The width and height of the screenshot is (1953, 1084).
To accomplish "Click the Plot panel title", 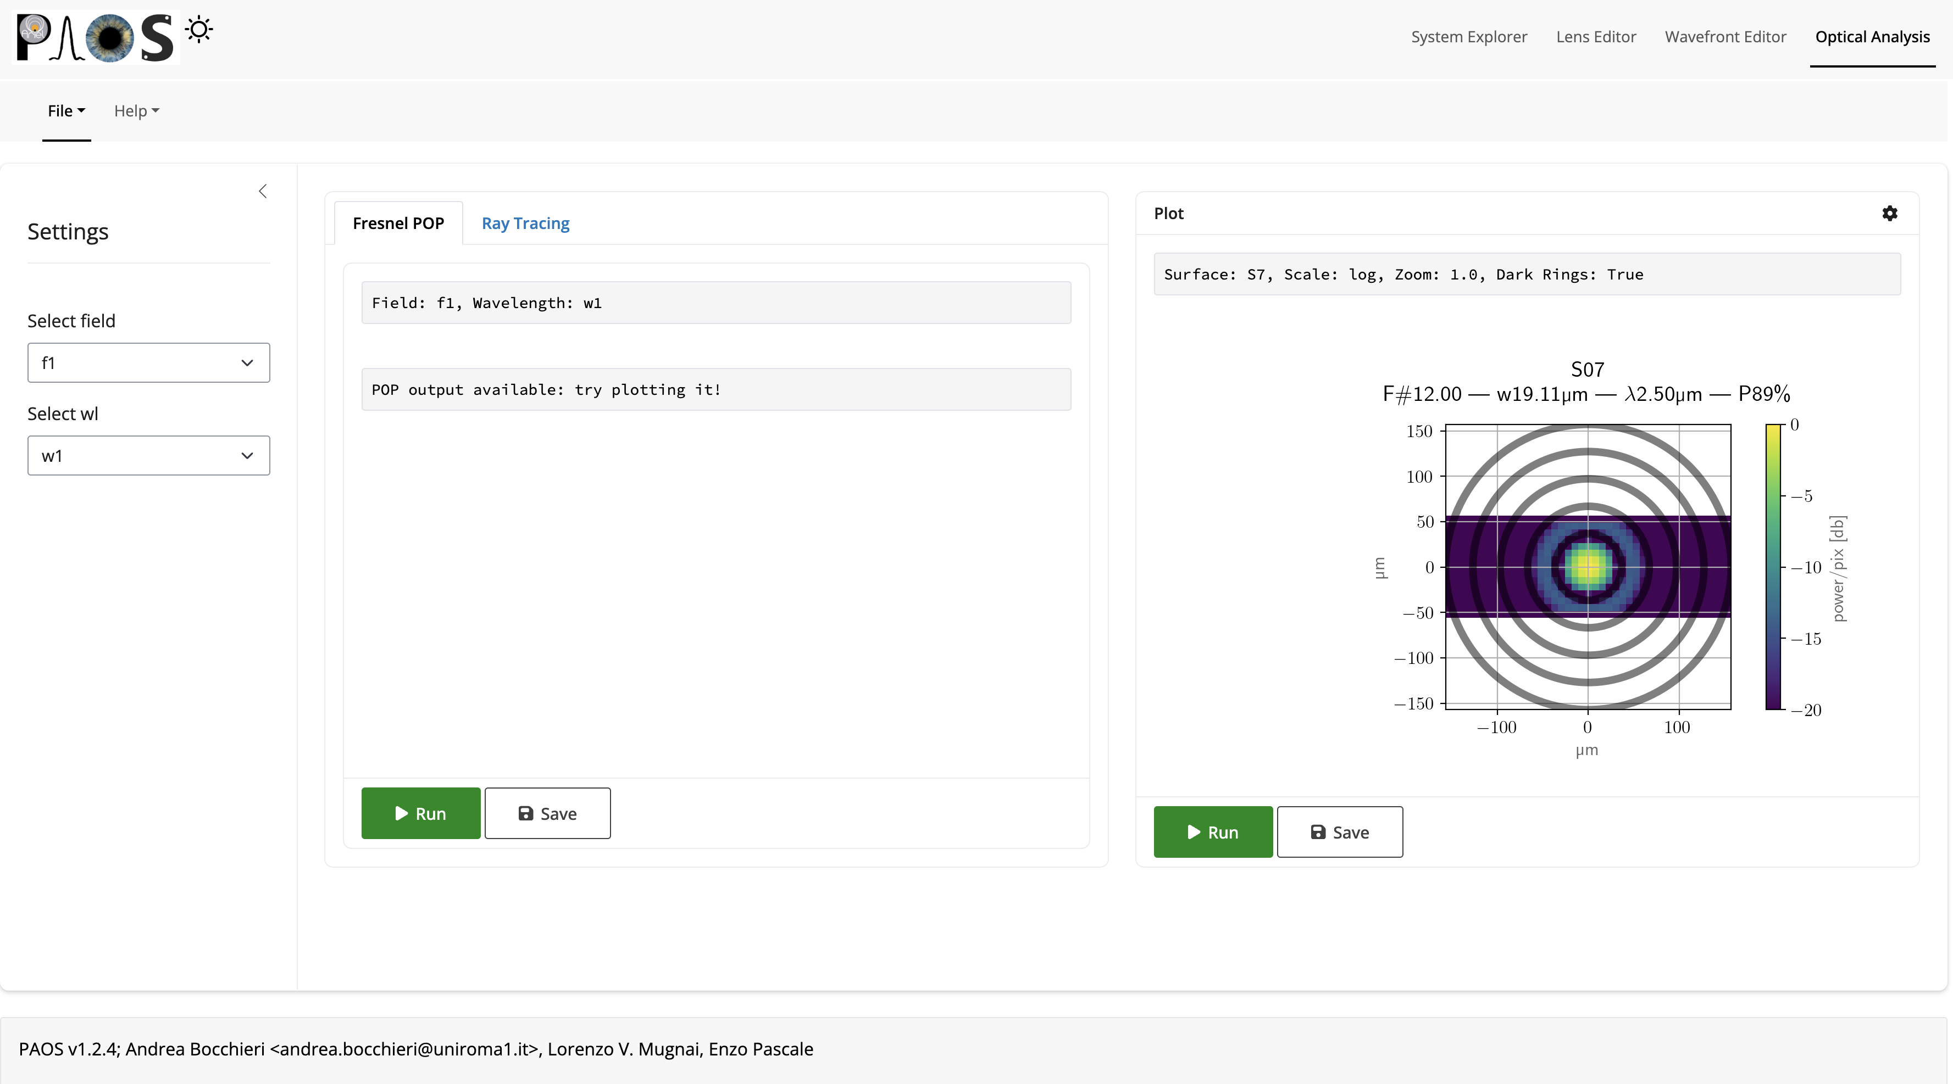I will (x=1168, y=214).
